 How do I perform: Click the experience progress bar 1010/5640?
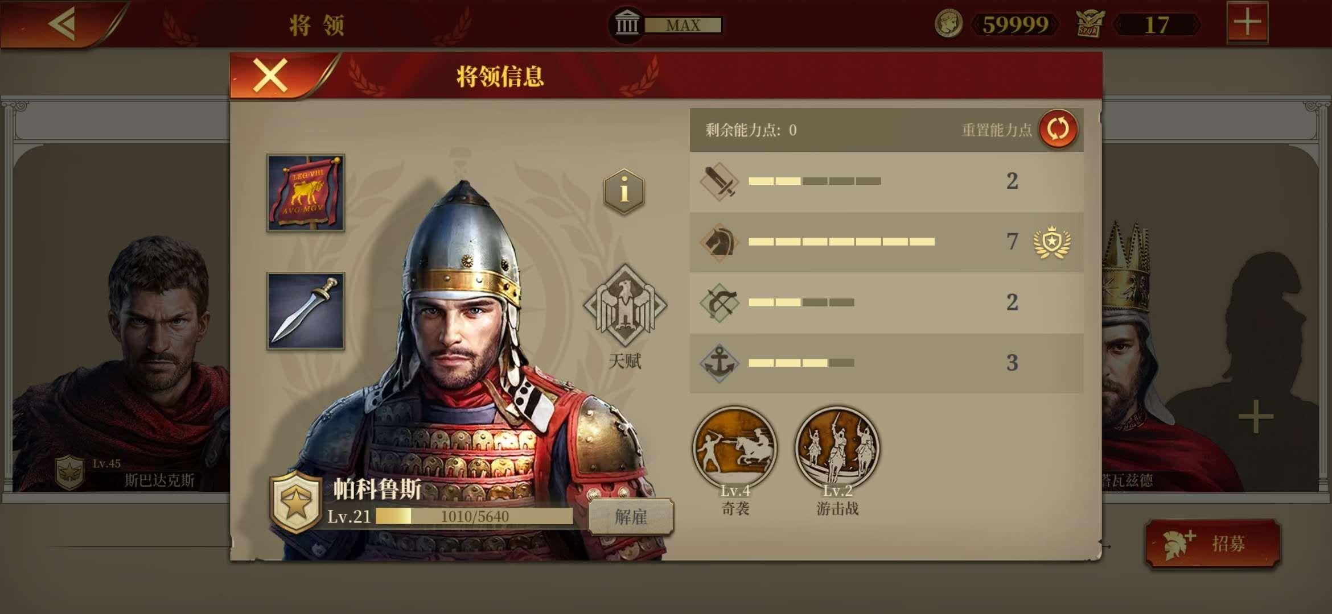tap(474, 516)
